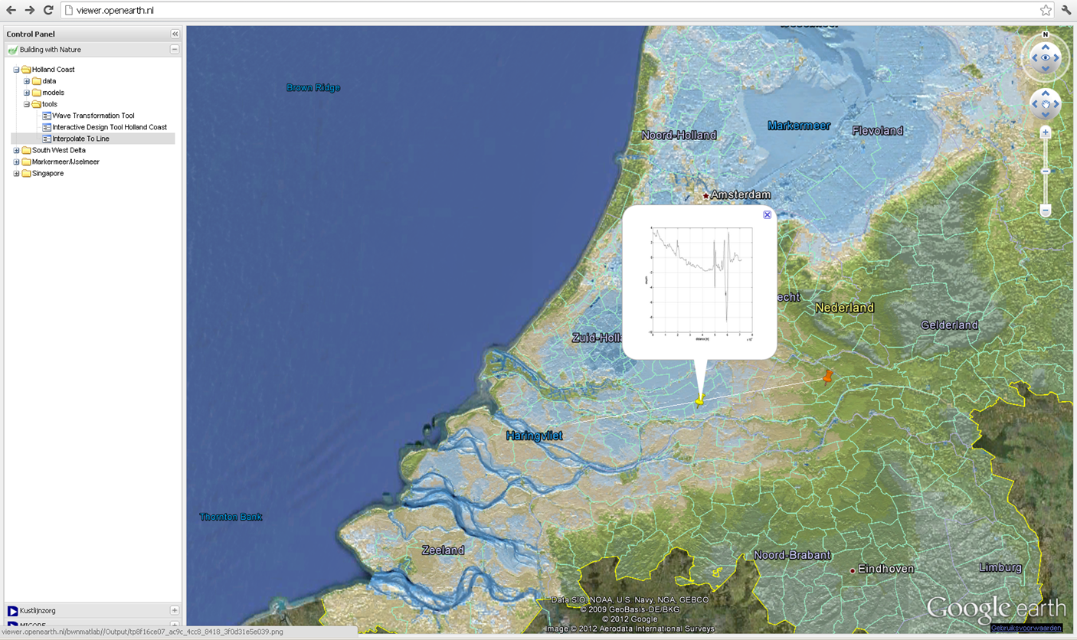
Task: Expand the Markermeer/IJsselmeer node
Action: tap(16, 162)
